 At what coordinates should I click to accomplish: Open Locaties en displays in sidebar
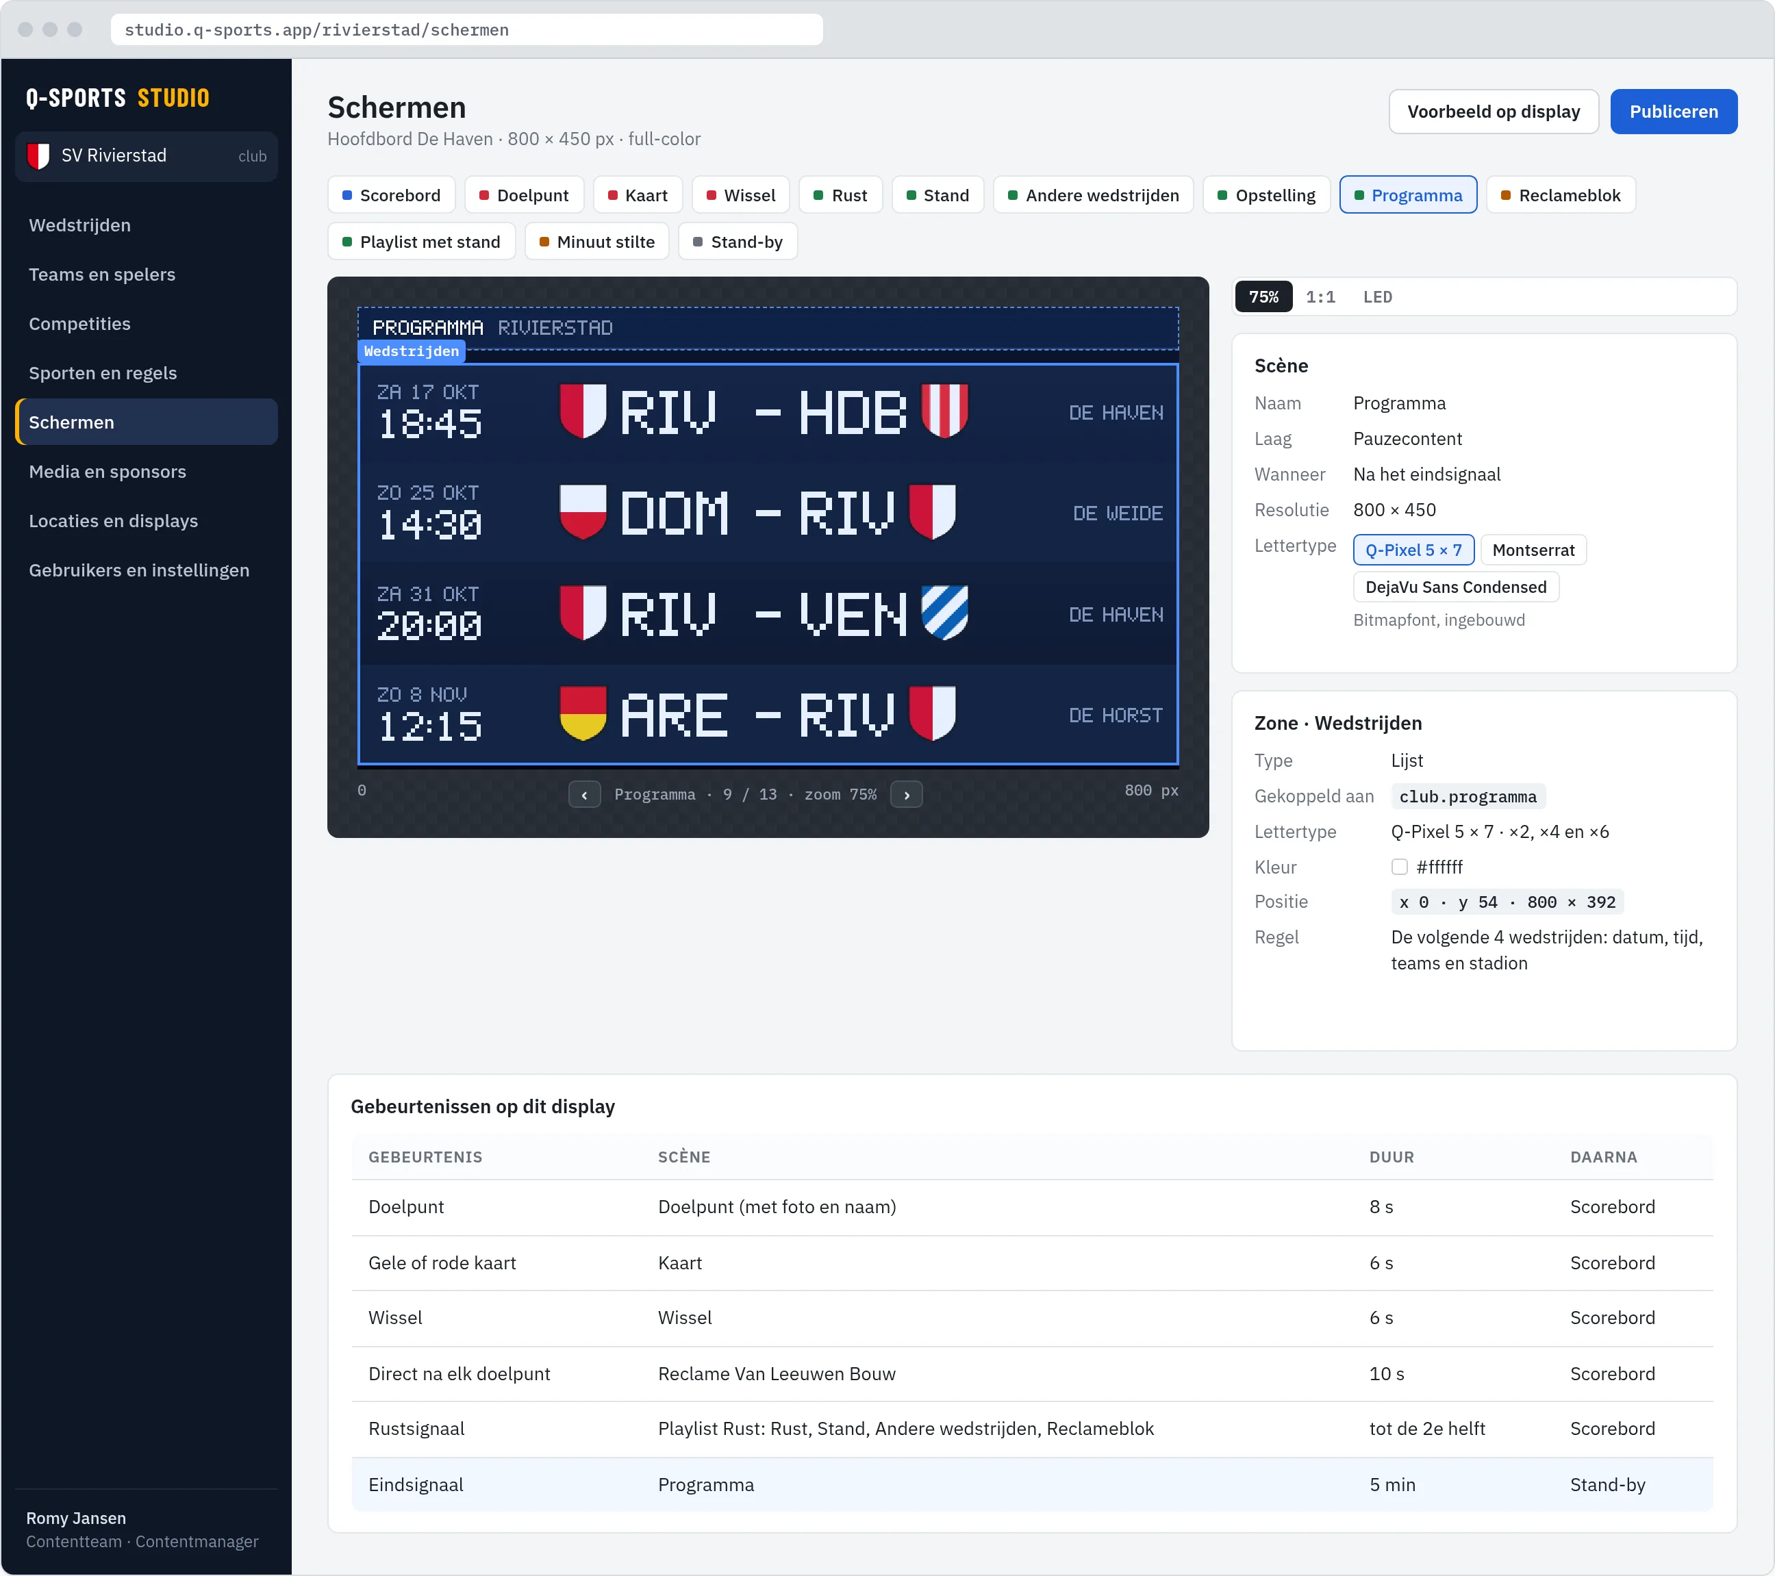[146, 521]
